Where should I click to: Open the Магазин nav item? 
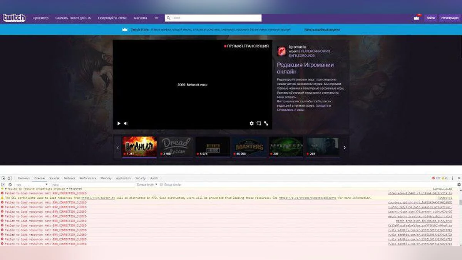coord(140,18)
